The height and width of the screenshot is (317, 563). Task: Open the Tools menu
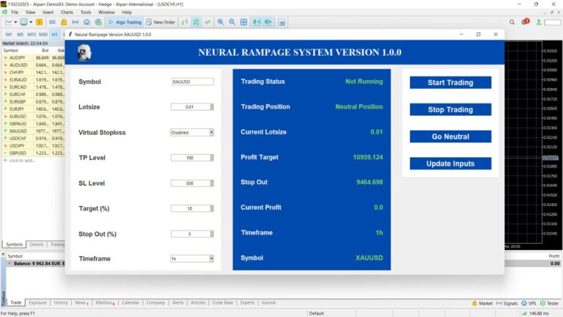coord(86,12)
